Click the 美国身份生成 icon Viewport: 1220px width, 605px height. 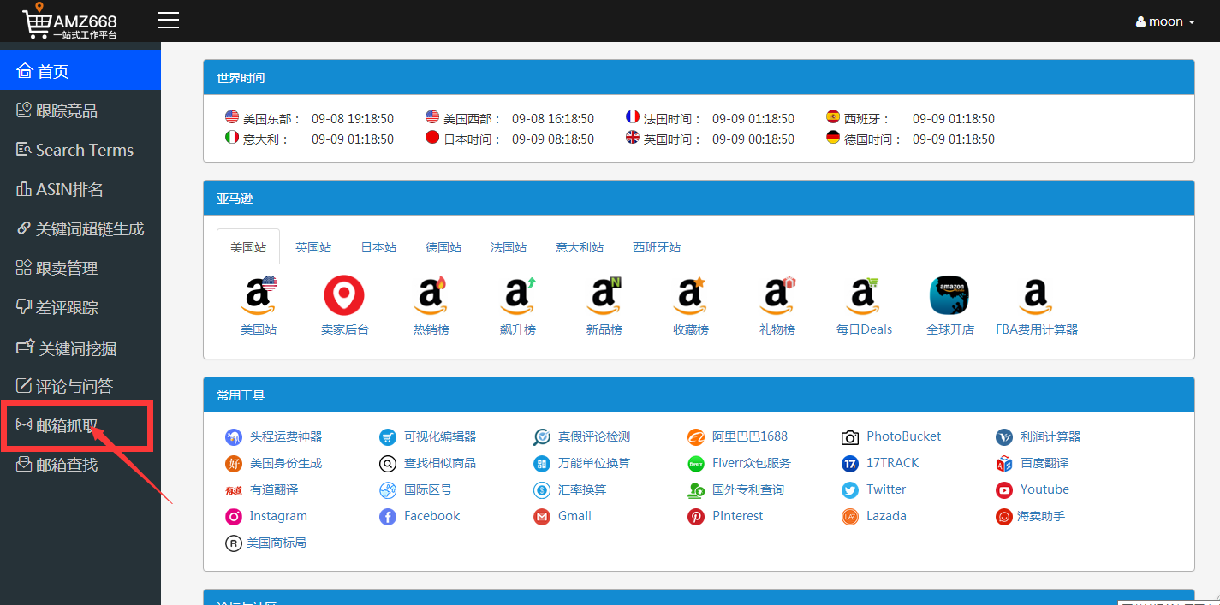234,464
